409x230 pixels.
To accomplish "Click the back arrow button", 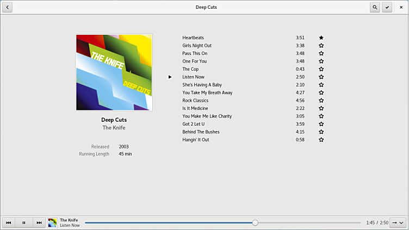I will click(8, 7).
